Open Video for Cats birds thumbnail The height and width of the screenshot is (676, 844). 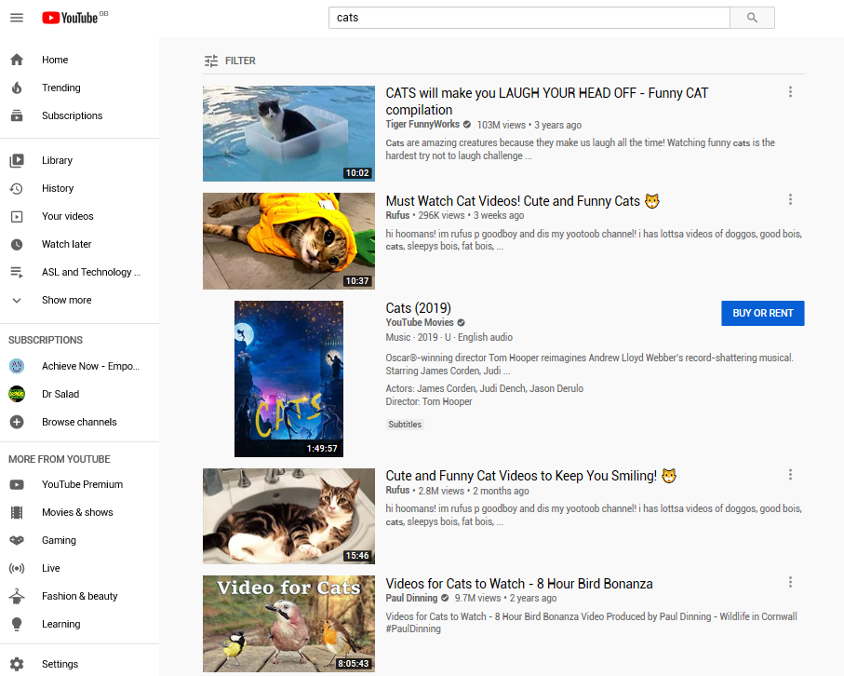pyautogui.click(x=288, y=624)
